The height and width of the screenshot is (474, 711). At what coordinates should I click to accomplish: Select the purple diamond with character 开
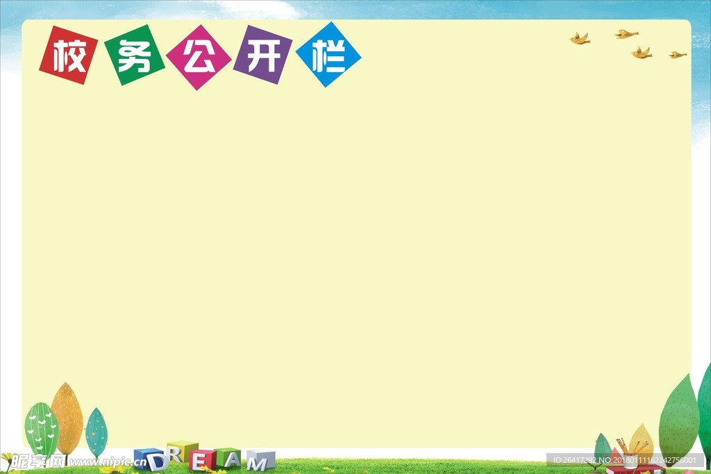(264, 56)
